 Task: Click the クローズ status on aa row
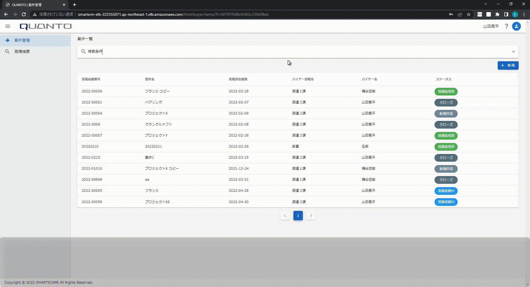click(446, 180)
